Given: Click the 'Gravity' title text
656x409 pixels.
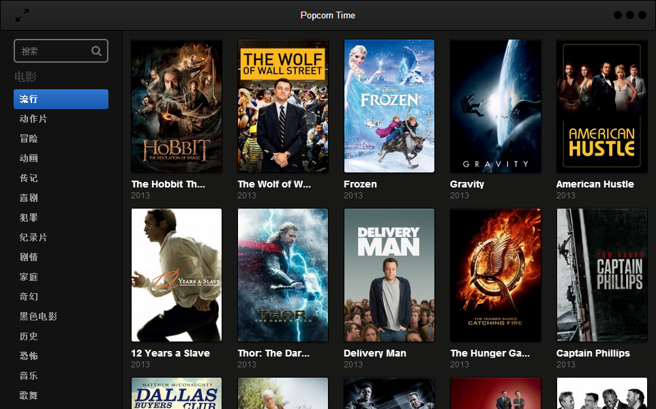Looking at the screenshot, I should pyautogui.click(x=467, y=184).
